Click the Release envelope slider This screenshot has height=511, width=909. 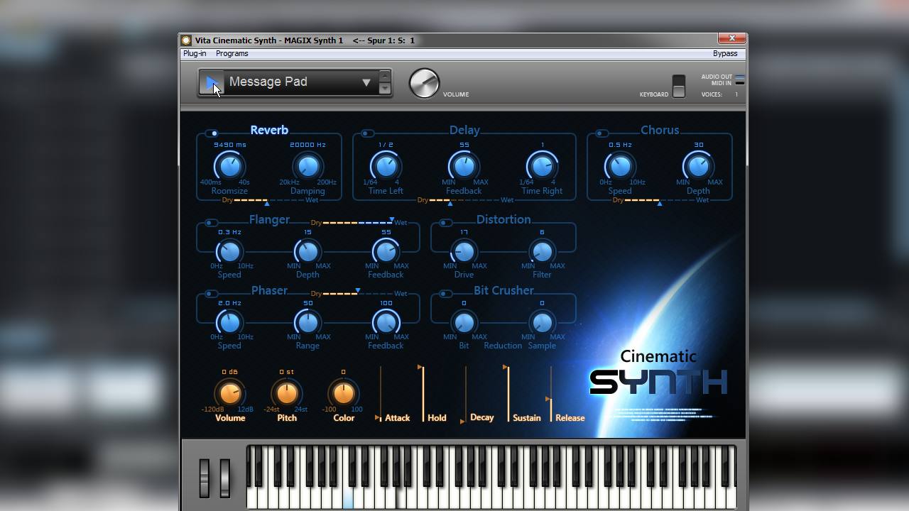(550, 394)
